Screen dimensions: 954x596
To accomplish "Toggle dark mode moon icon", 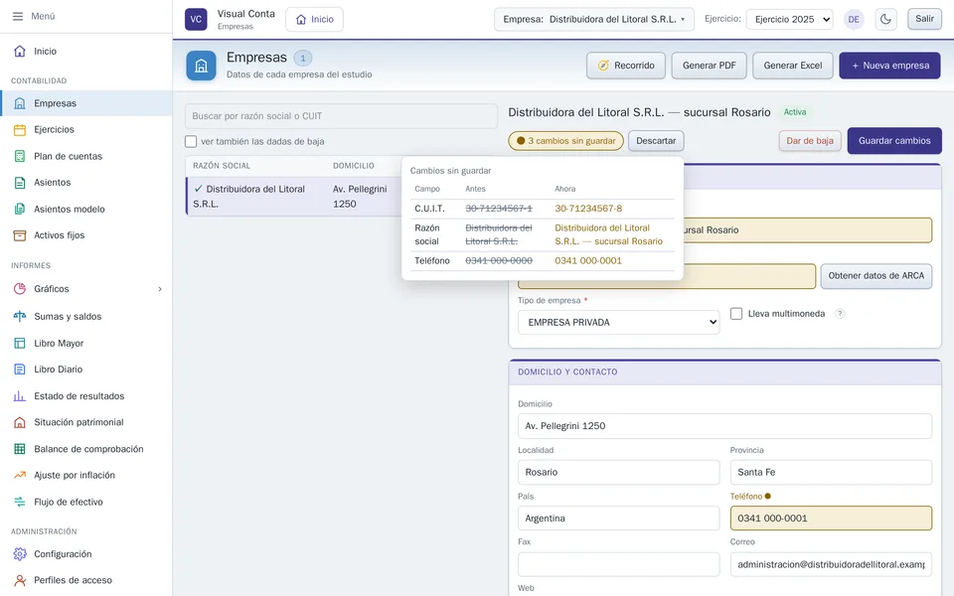I will pos(885,19).
